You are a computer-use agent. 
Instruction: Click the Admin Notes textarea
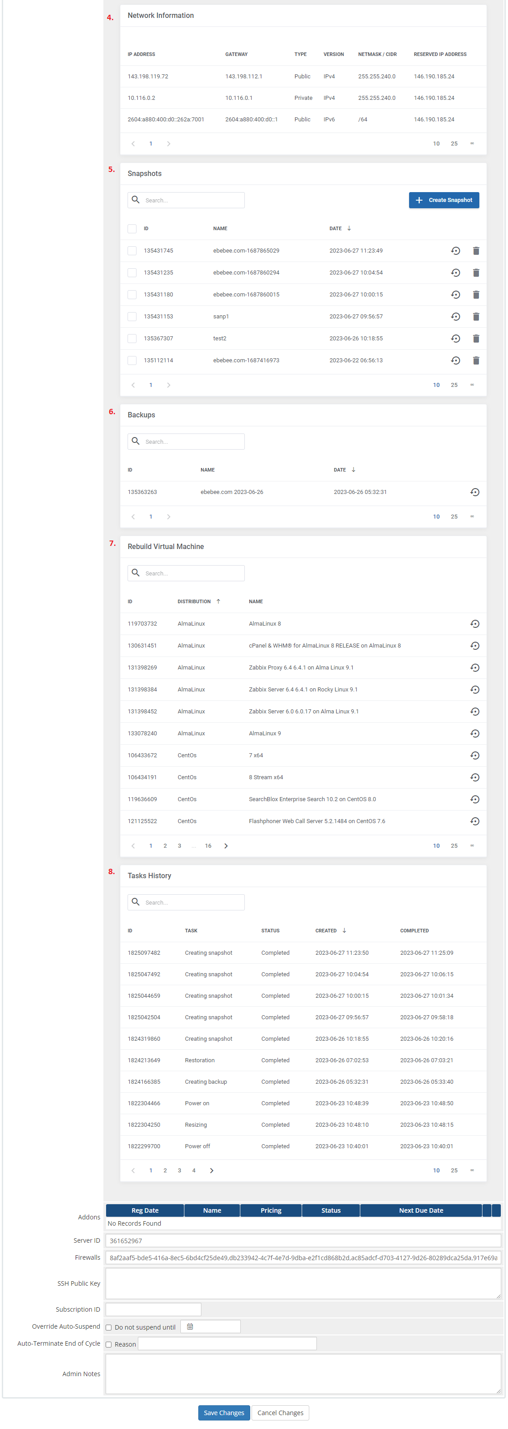click(303, 1373)
